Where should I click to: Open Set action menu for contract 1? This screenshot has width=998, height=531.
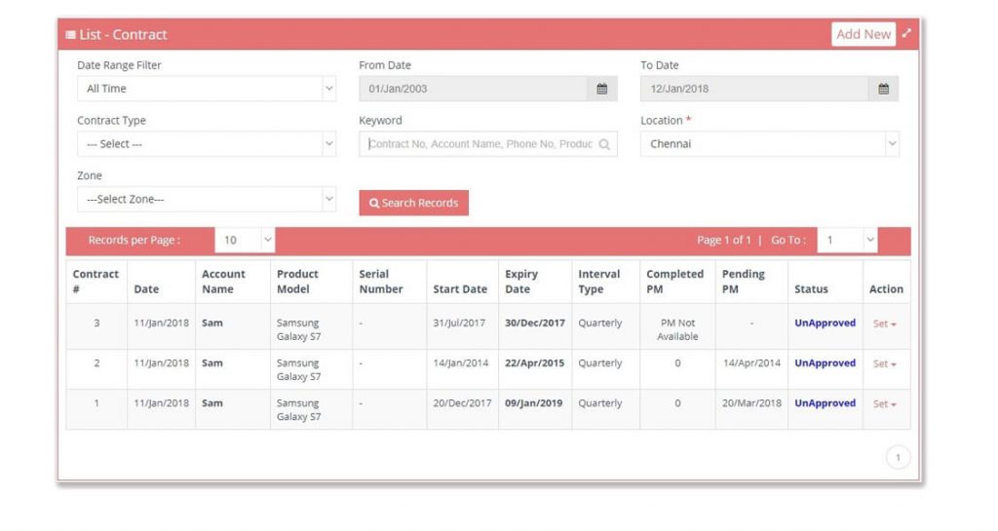[885, 403]
